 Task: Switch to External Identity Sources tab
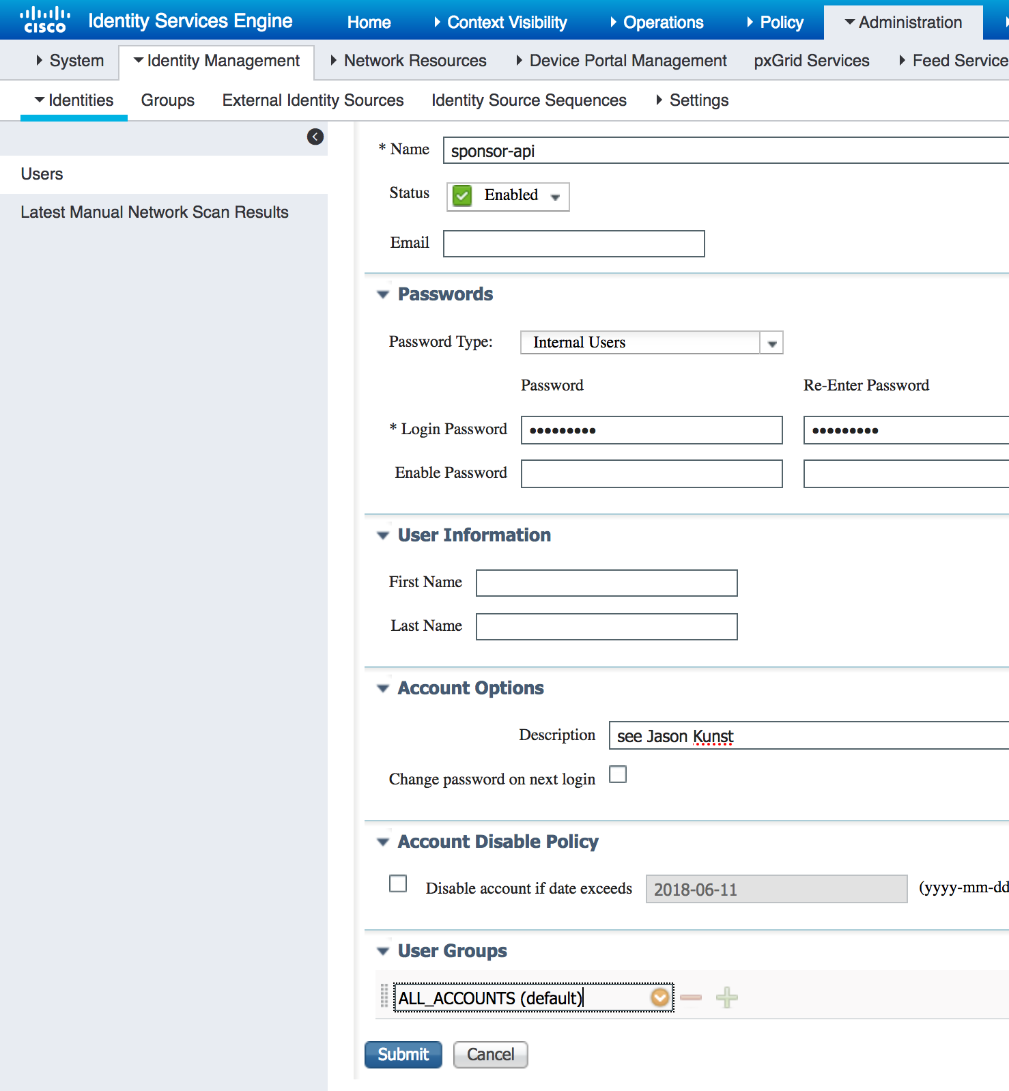[313, 100]
